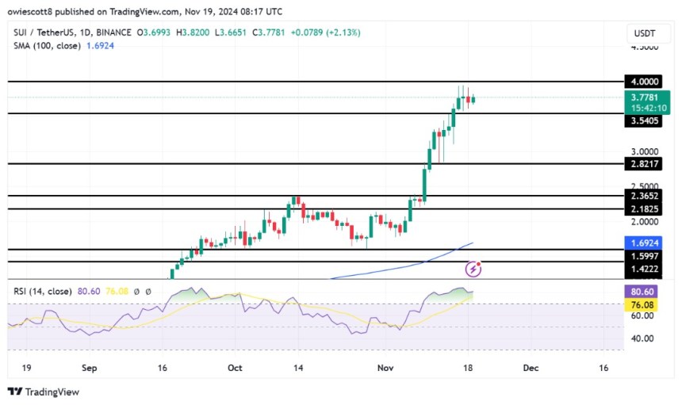The width and height of the screenshot is (682, 405).
Task: Click the Sep date on the time axis
Action: 88,369
